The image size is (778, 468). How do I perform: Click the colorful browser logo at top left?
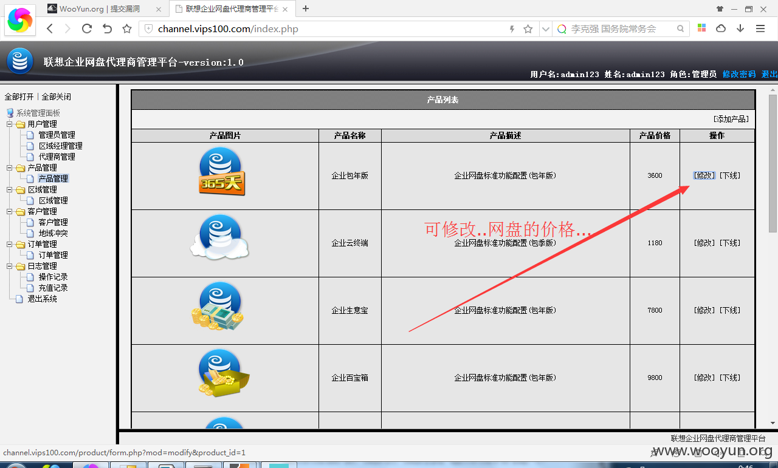click(x=20, y=20)
